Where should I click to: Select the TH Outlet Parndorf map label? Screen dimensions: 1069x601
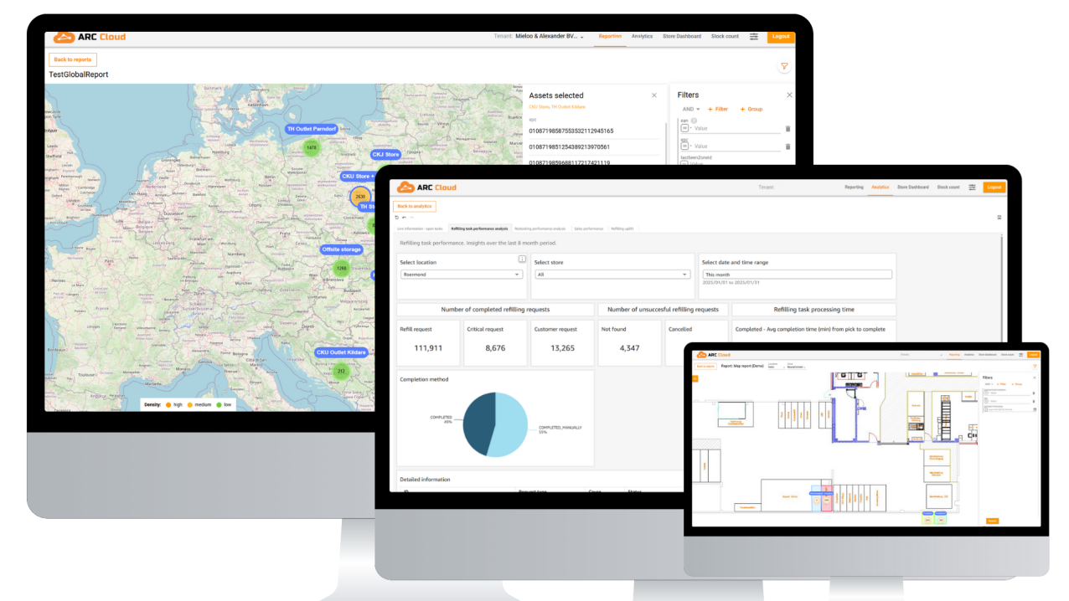[311, 129]
